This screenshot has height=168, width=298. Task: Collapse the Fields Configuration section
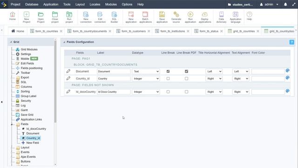(x=64, y=42)
